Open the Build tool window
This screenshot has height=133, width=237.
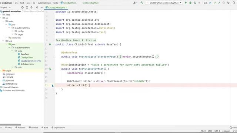coord(45,127)
